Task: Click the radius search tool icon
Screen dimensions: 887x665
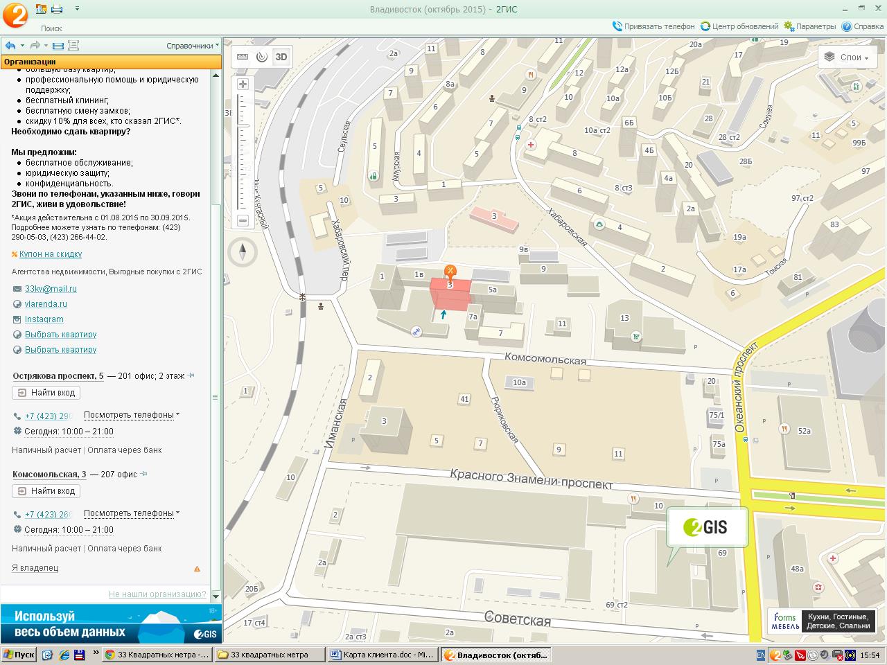Action: click(261, 57)
